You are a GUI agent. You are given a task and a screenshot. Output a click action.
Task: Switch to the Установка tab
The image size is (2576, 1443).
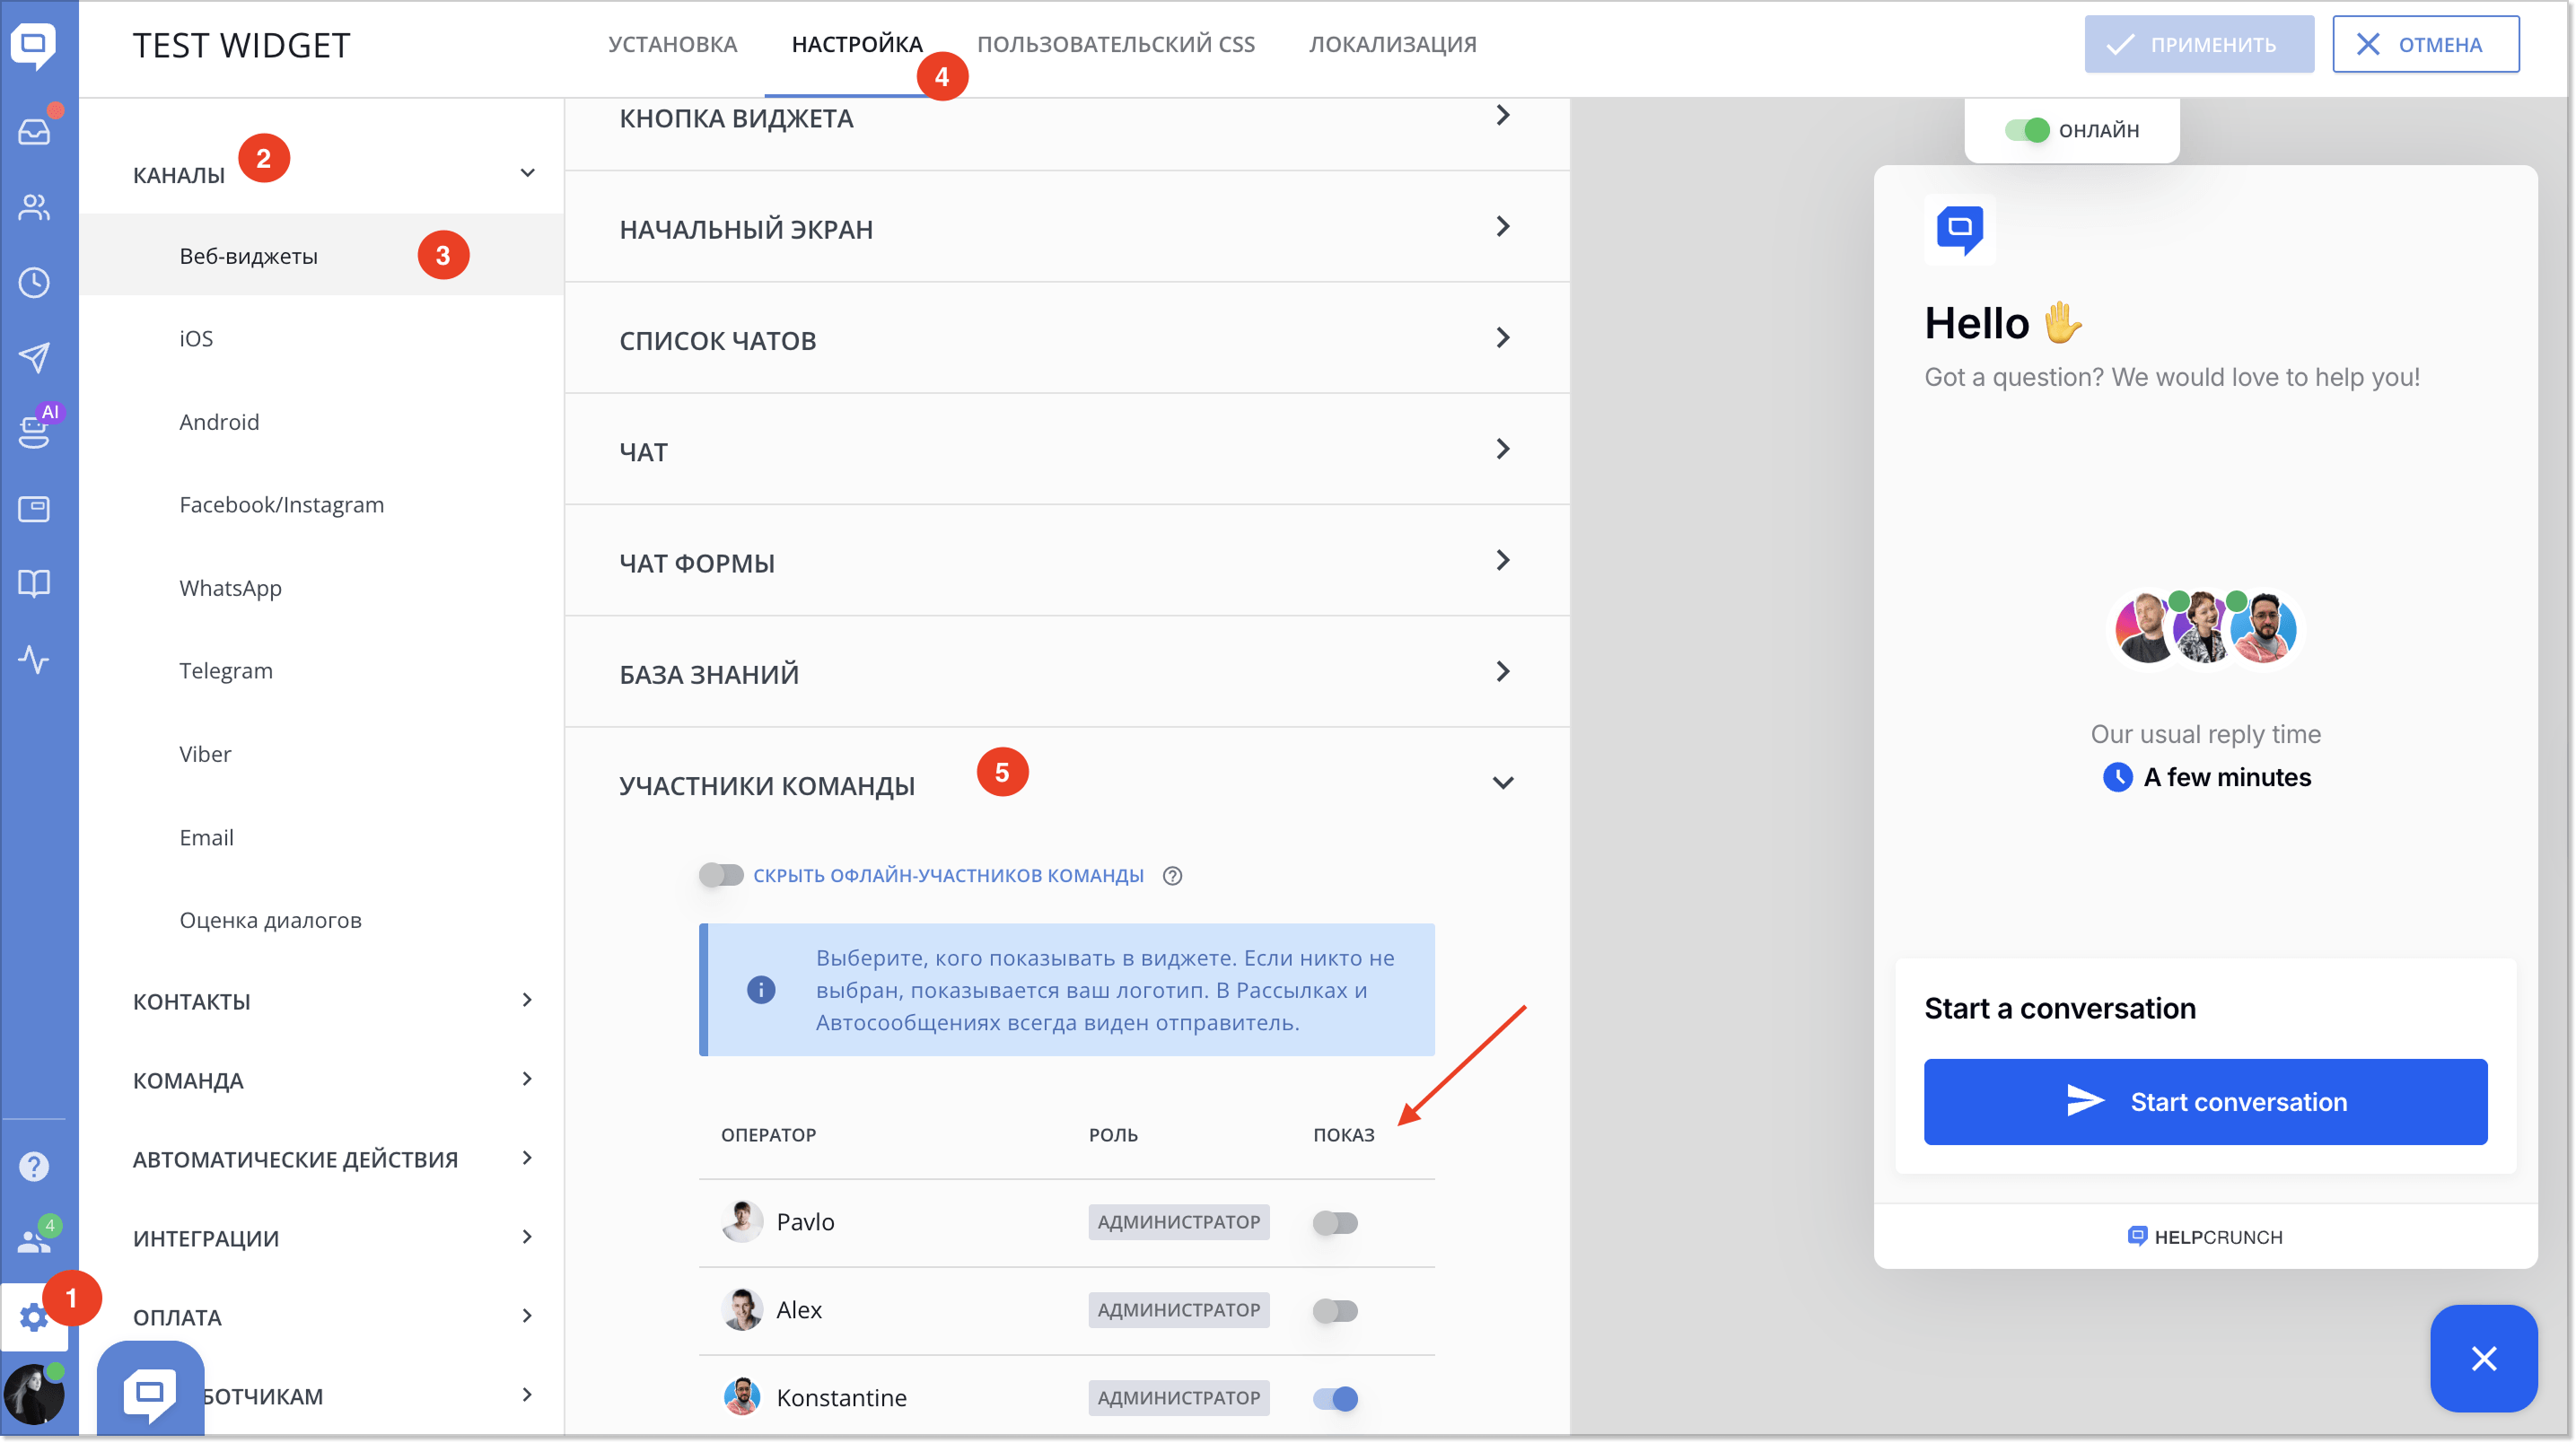672,45
